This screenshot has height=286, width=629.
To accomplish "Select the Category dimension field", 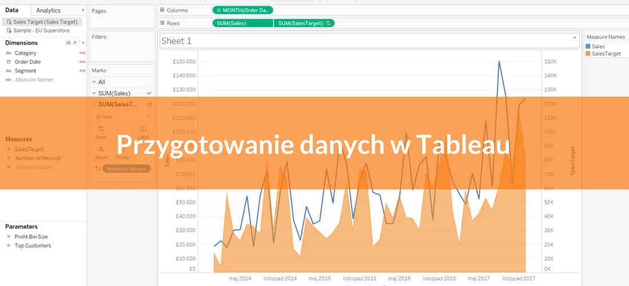I will [x=25, y=53].
